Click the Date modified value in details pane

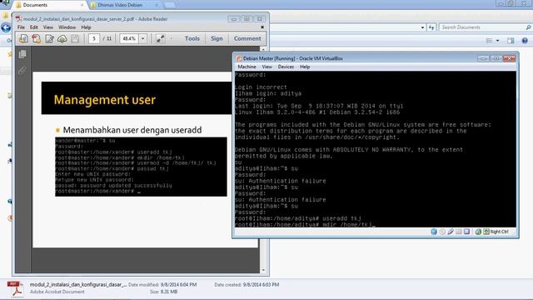178,284
